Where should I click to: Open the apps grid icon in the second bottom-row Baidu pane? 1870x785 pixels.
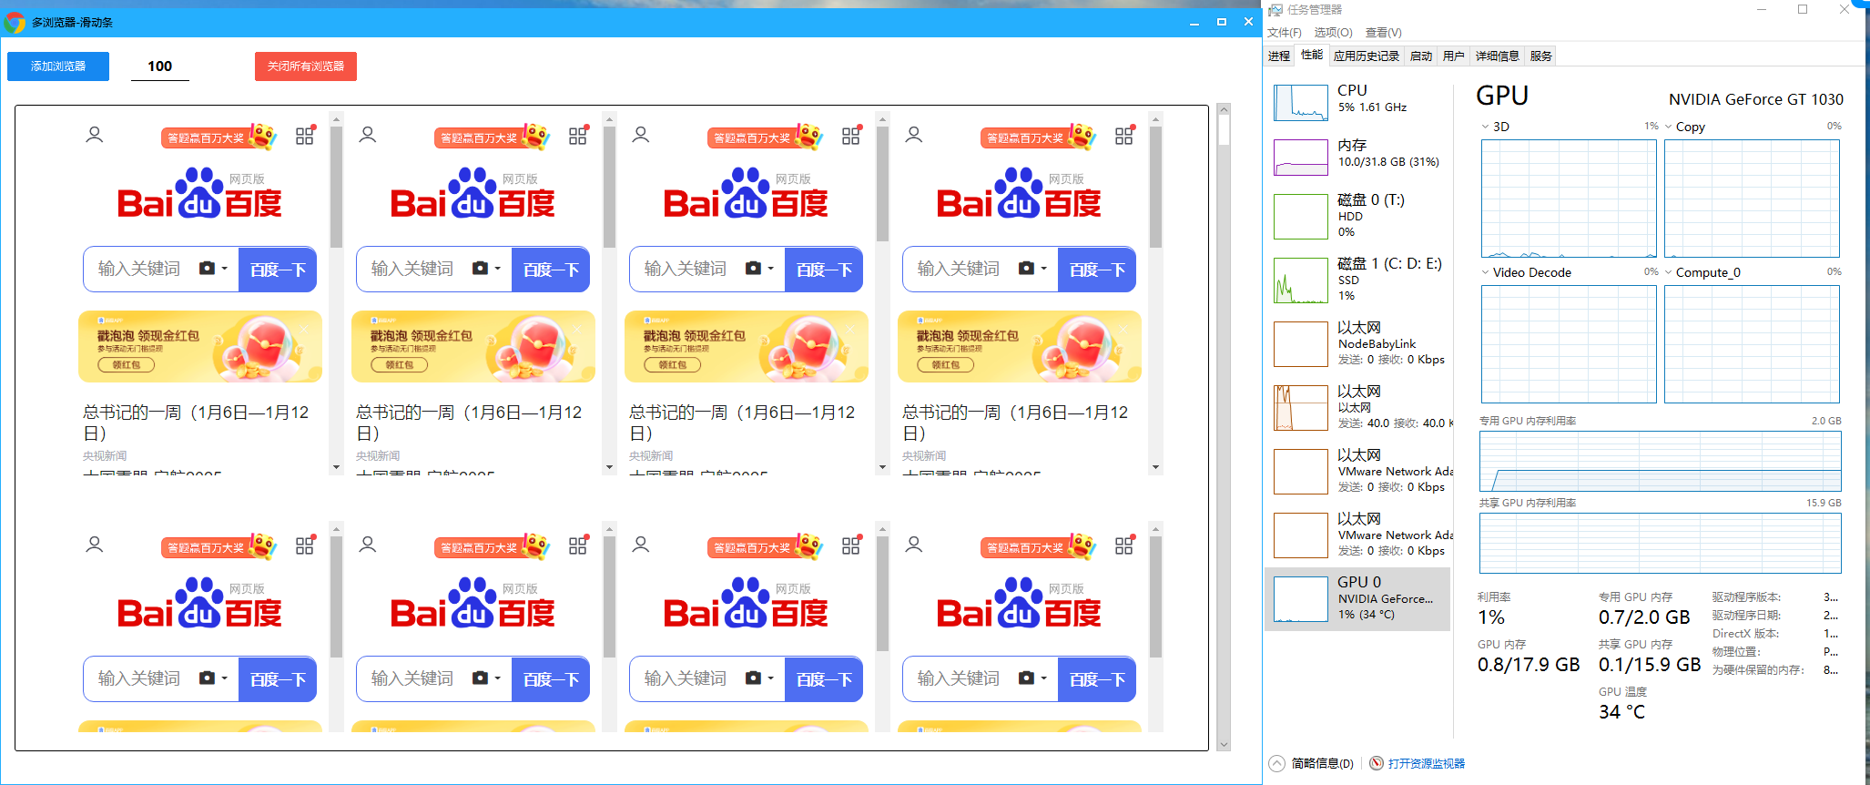pyautogui.click(x=578, y=545)
